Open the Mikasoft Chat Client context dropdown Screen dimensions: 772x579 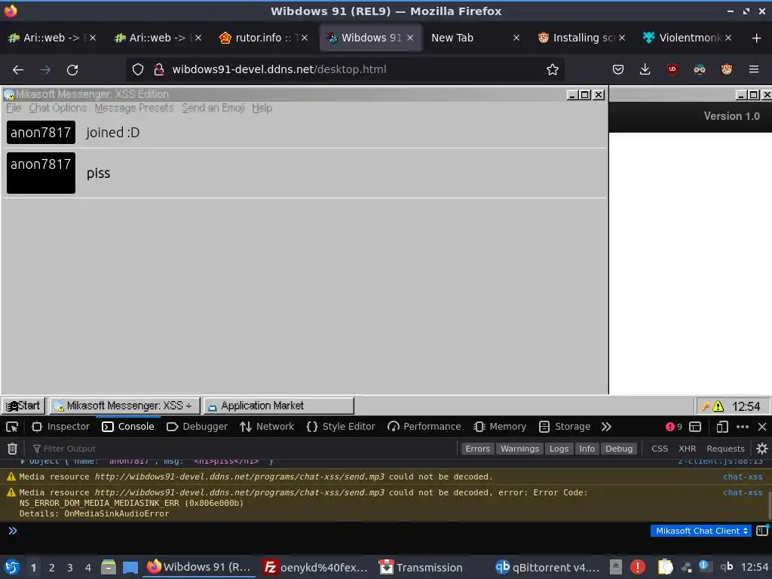[701, 531]
